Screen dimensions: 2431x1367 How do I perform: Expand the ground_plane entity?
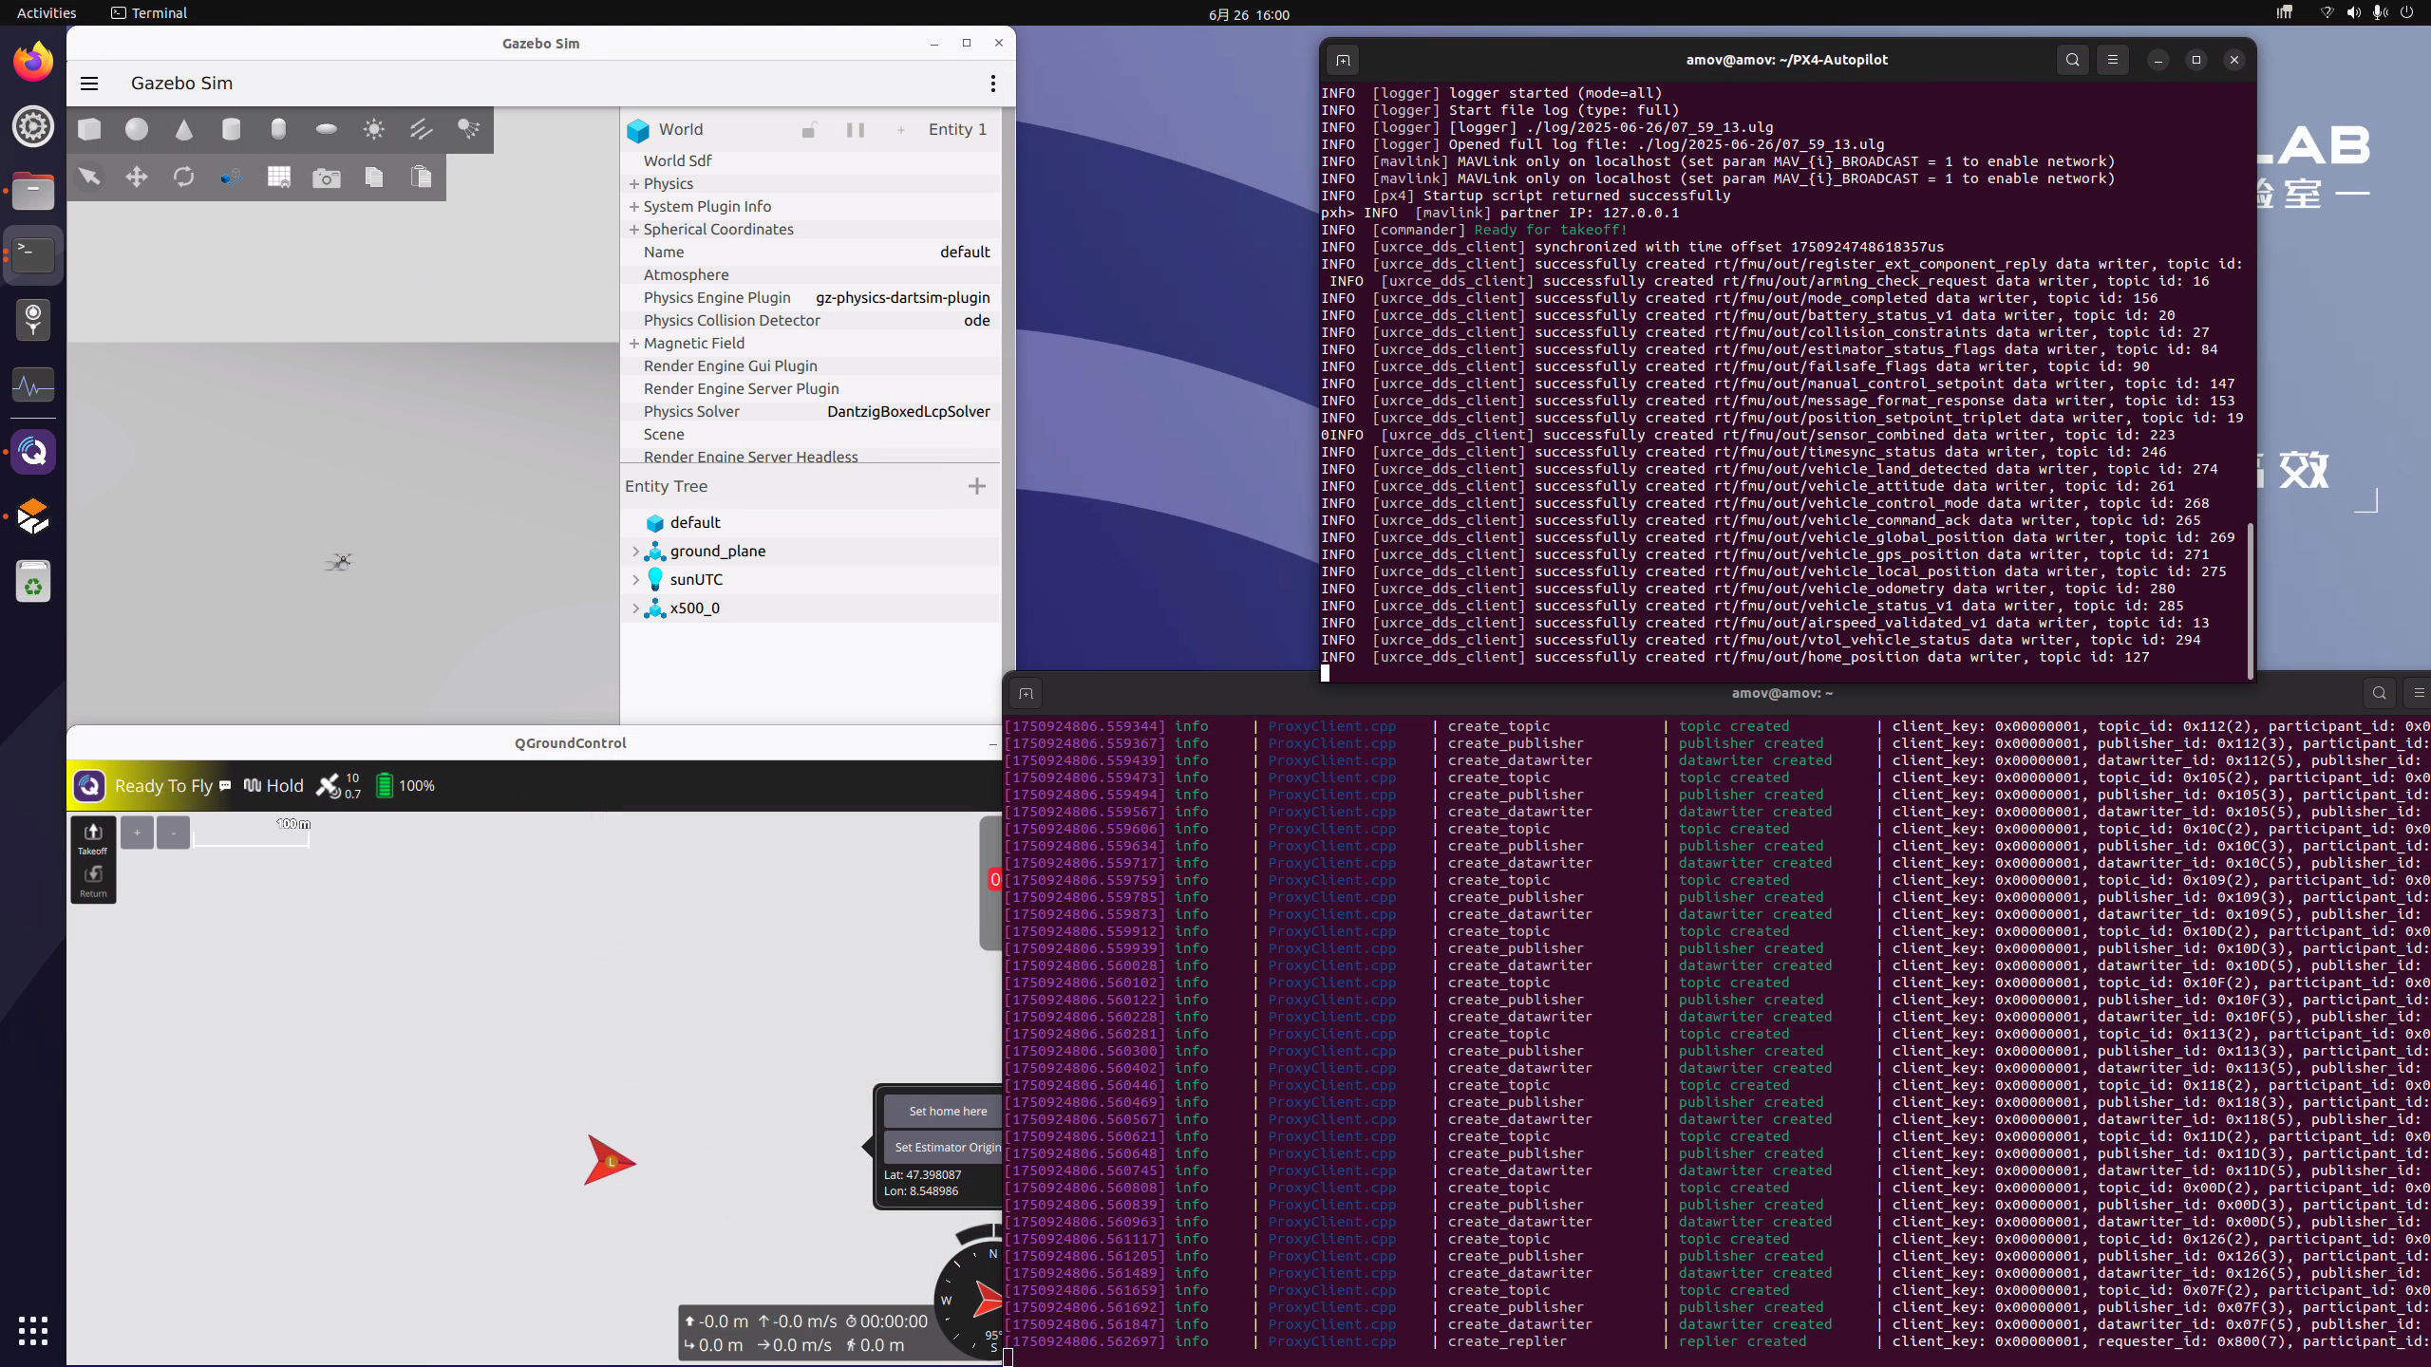[x=635, y=552]
